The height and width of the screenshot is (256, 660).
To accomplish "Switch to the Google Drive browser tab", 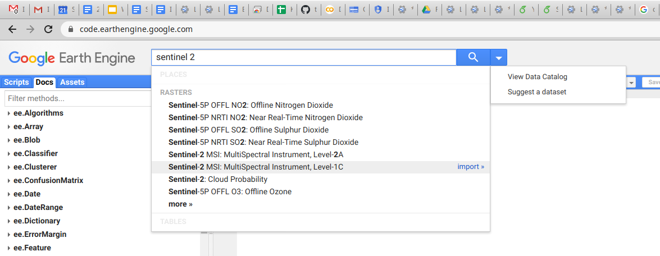I will pyautogui.click(x=426, y=9).
